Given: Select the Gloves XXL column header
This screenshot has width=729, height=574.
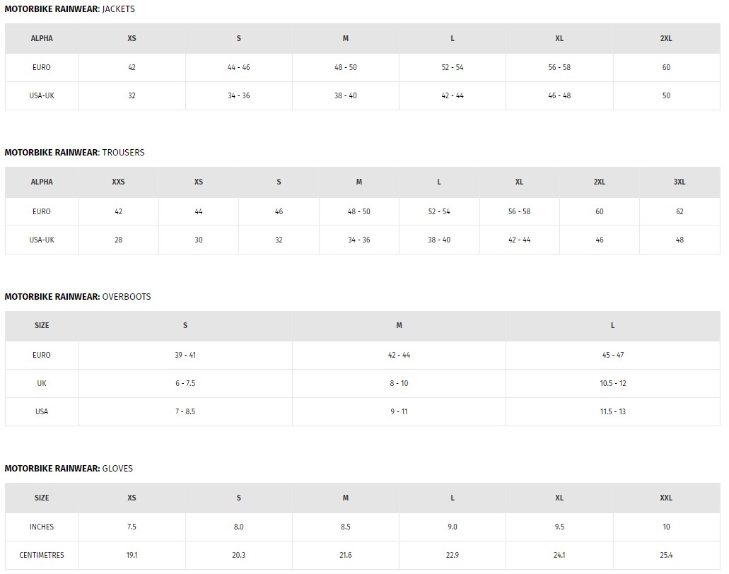Looking at the screenshot, I should (666, 498).
